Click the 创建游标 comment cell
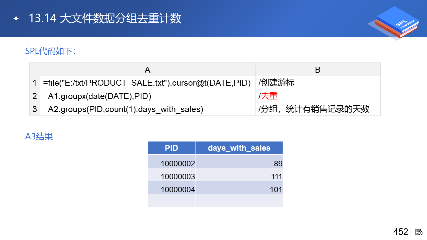This screenshot has width=427, height=240. click(x=277, y=83)
